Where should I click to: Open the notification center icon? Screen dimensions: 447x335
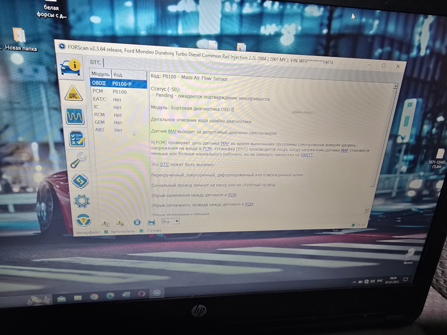point(406,280)
